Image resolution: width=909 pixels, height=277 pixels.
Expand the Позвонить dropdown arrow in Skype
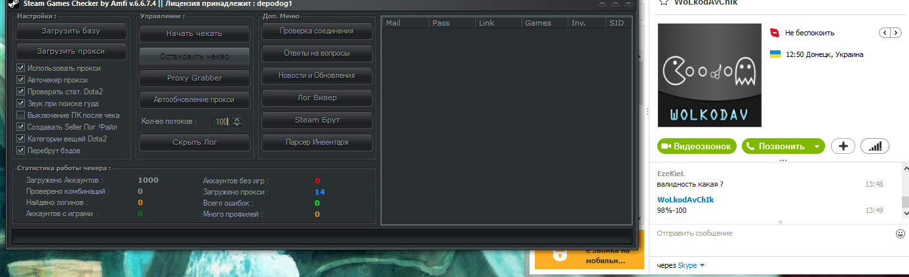click(817, 147)
